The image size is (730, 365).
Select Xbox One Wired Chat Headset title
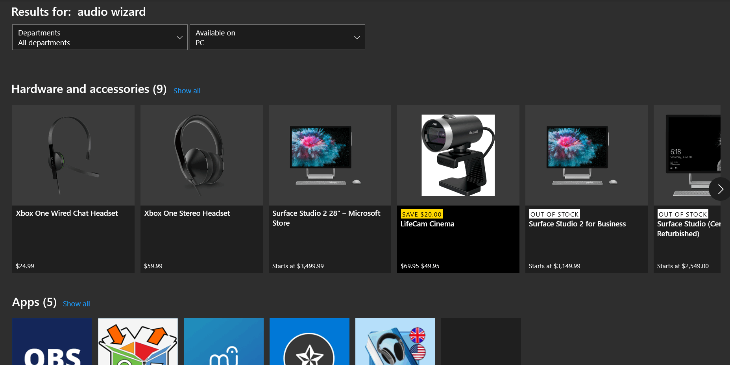tap(67, 213)
